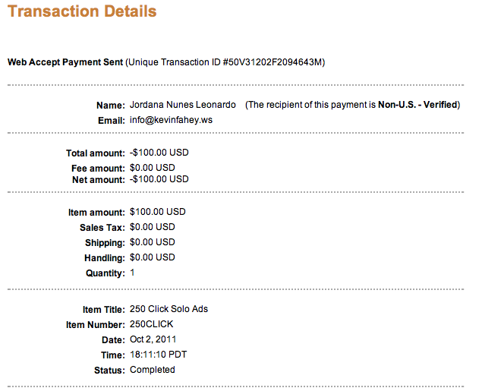Click the Handling amount value
This screenshot has width=482, height=388.
pyautogui.click(x=153, y=257)
